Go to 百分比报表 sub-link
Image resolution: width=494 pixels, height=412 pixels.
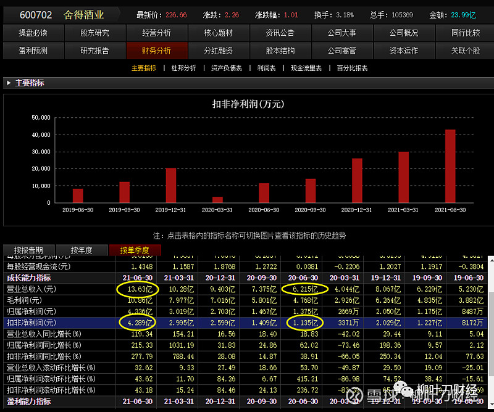tap(352, 68)
